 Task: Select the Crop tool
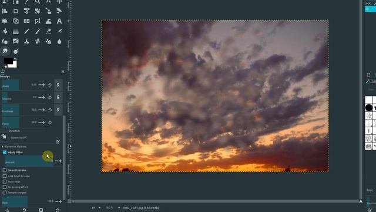16,11
